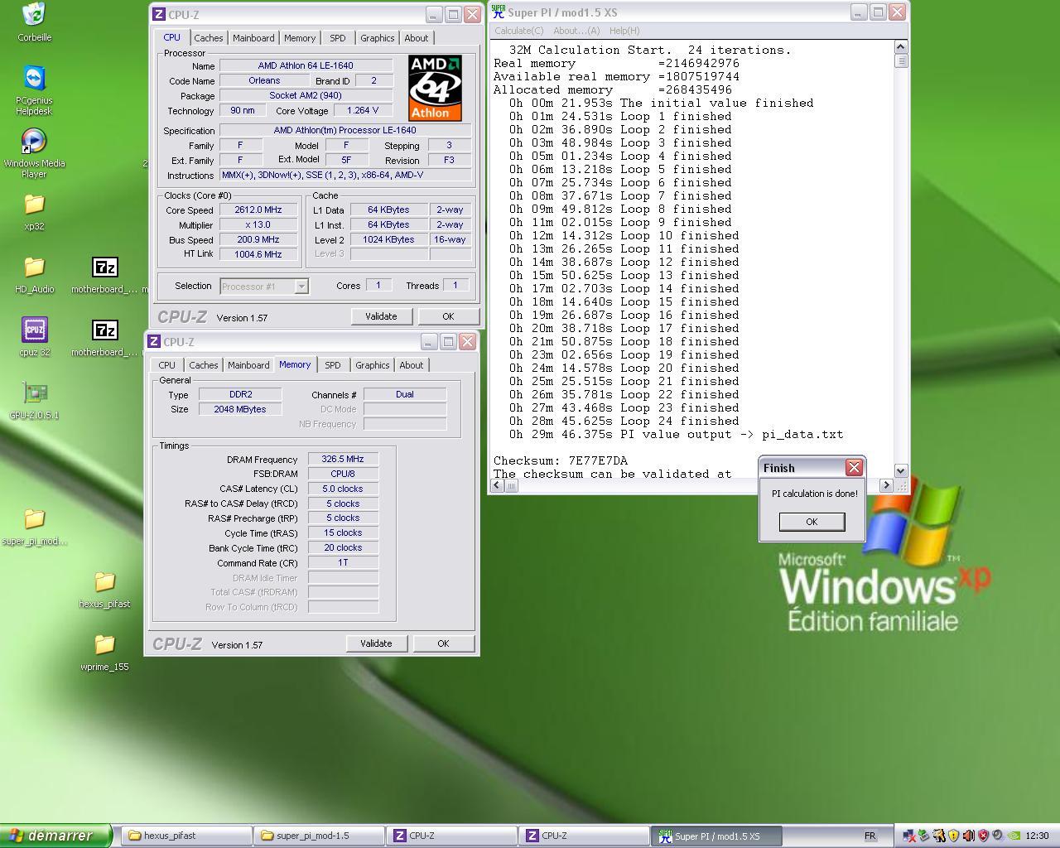Click Super PI horizontal scrollbar right arrow
The height and width of the screenshot is (848, 1060).
pyautogui.click(x=886, y=485)
